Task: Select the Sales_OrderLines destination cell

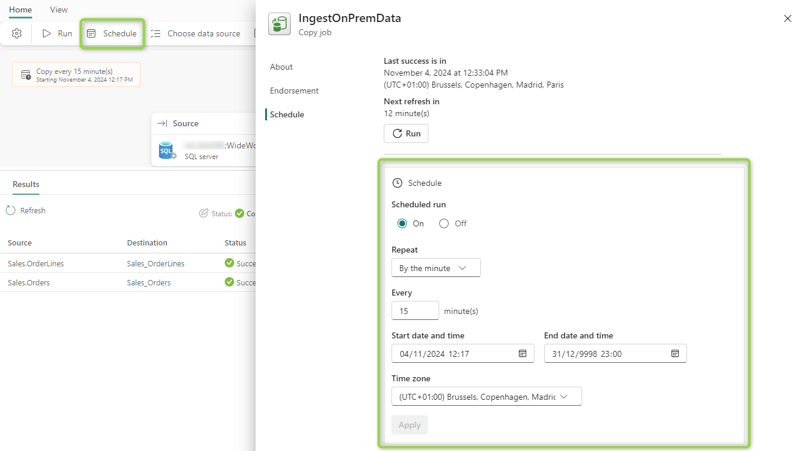Action: click(x=156, y=263)
